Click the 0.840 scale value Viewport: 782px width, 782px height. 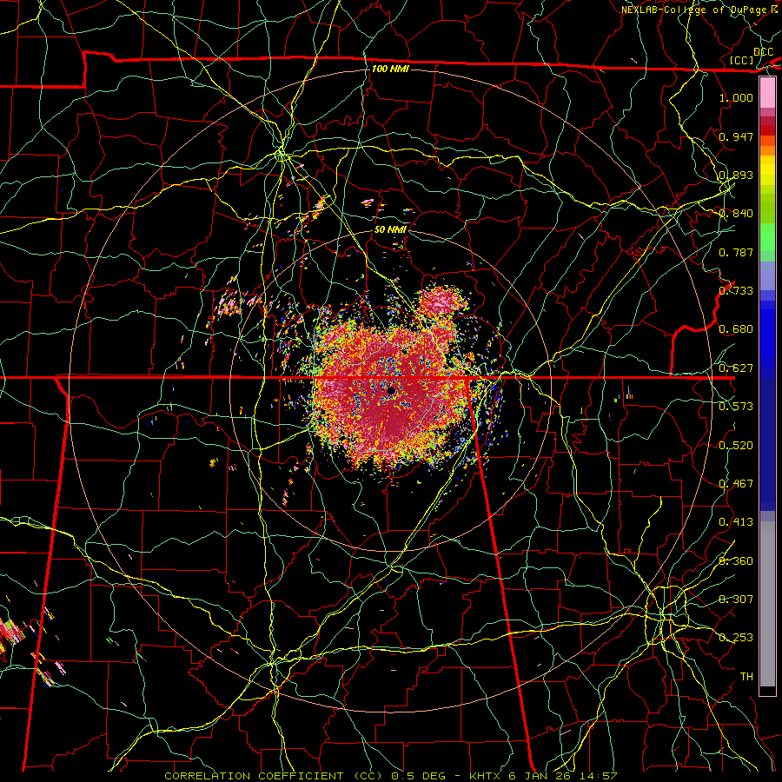[x=736, y=214]
